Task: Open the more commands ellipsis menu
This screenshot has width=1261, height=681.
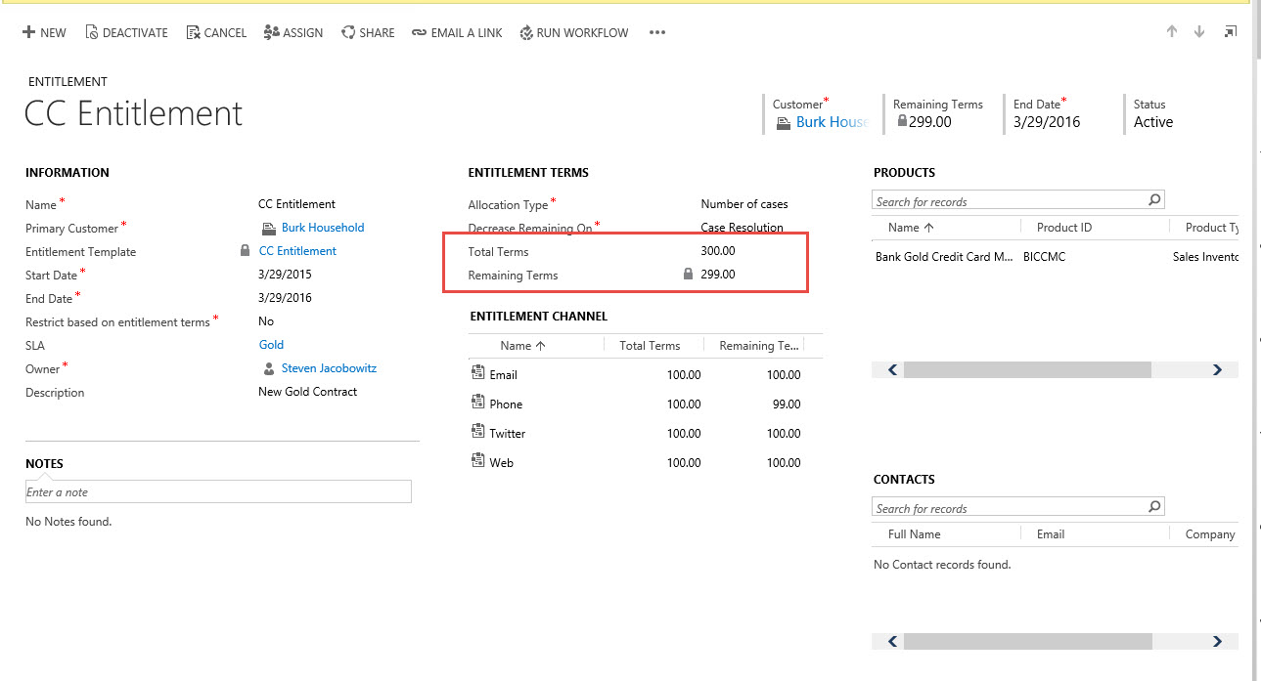Action: pyautogui.click(x=657, y=32)
